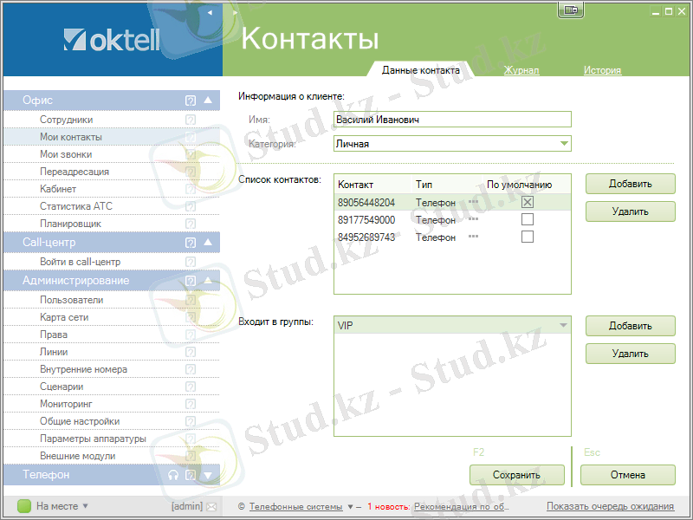693x520 pixels.
Task: Open the Категория dropdown showing Личная
Action: (563, 143)
